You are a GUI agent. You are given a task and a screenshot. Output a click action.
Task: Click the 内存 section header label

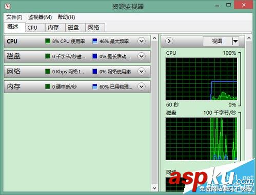point(13,86)
